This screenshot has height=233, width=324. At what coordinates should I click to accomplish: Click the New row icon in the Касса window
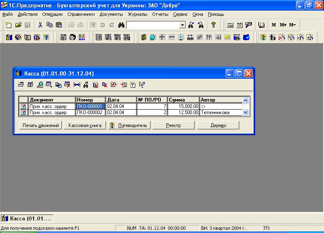click(x=21, y=84)
